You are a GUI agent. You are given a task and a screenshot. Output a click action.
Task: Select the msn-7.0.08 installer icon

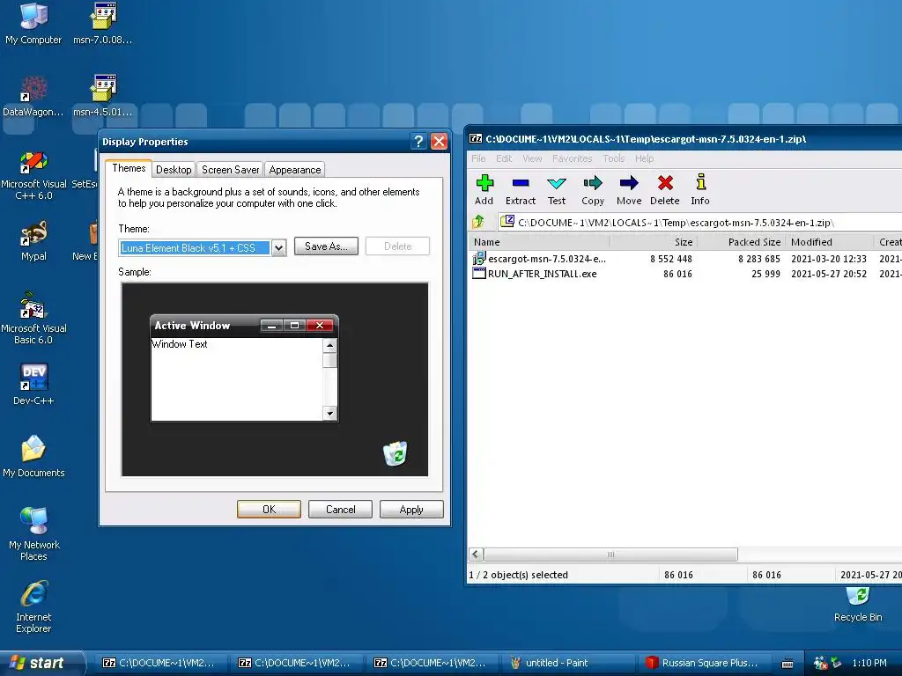(103, 24)
